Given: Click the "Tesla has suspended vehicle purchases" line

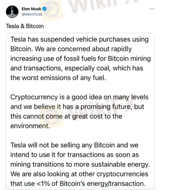Looking at the screenshot, I should pyautogui.click(x=79, y=39).
